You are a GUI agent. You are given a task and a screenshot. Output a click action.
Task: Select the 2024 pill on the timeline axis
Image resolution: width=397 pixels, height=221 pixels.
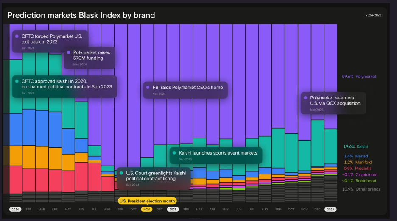pos(15,209)
